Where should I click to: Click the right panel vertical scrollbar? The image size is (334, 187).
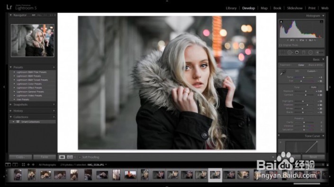(327, 73)
